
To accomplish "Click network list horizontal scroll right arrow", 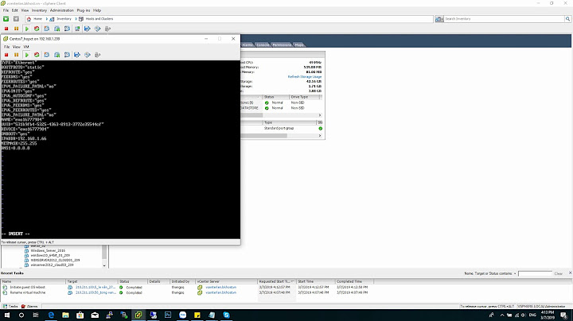I will click(320, 136).
